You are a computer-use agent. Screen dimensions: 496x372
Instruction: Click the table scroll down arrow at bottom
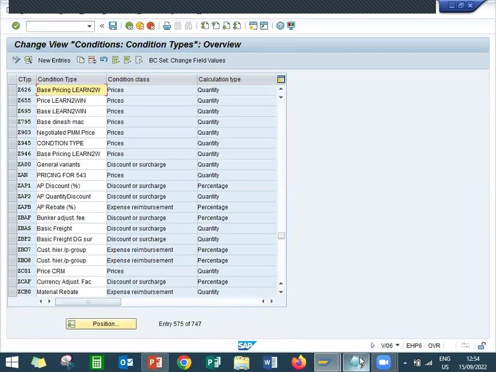[281, 292]
